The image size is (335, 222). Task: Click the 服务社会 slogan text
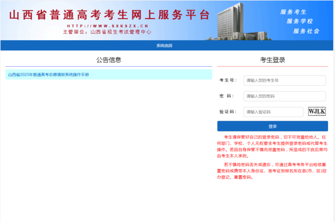pos(306,31)
